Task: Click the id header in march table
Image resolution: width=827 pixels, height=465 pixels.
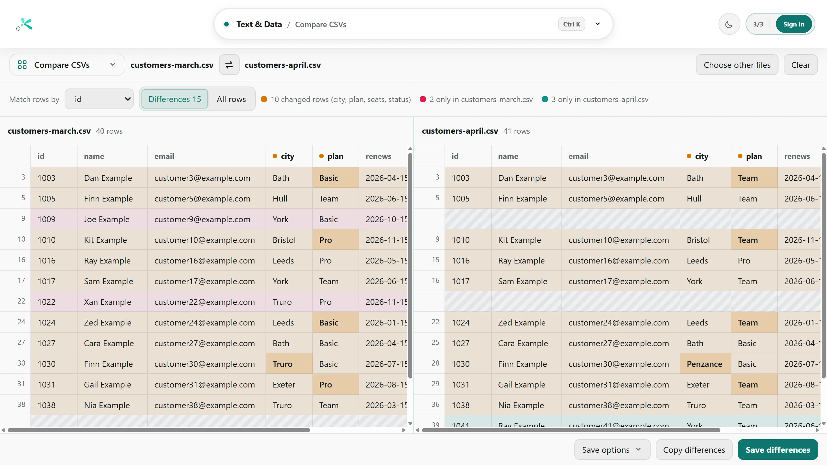Action: point(54,156)
